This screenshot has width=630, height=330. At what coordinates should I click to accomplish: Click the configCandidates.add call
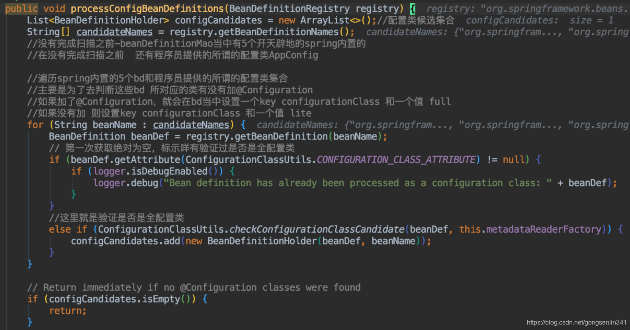coord(125,241)
